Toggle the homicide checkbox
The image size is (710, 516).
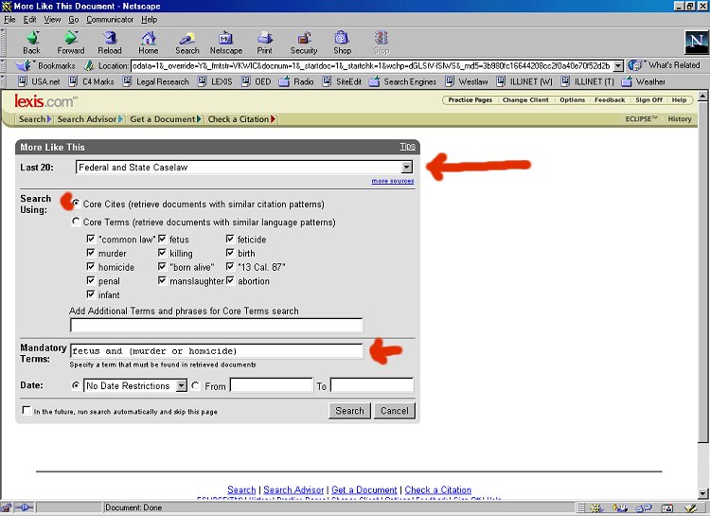[x=91, y=267]
